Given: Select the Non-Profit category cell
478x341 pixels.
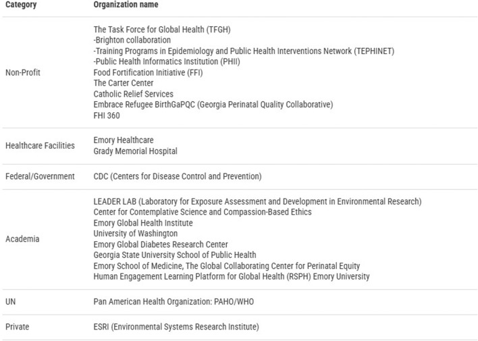Looking at the screenshot, I should tap(23, 73).
